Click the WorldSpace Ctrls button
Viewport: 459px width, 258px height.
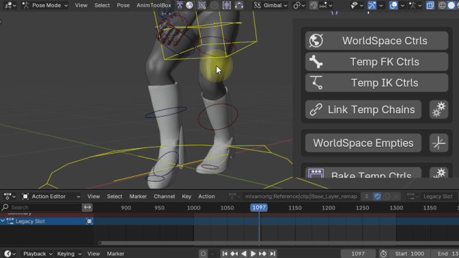(376, 41)
